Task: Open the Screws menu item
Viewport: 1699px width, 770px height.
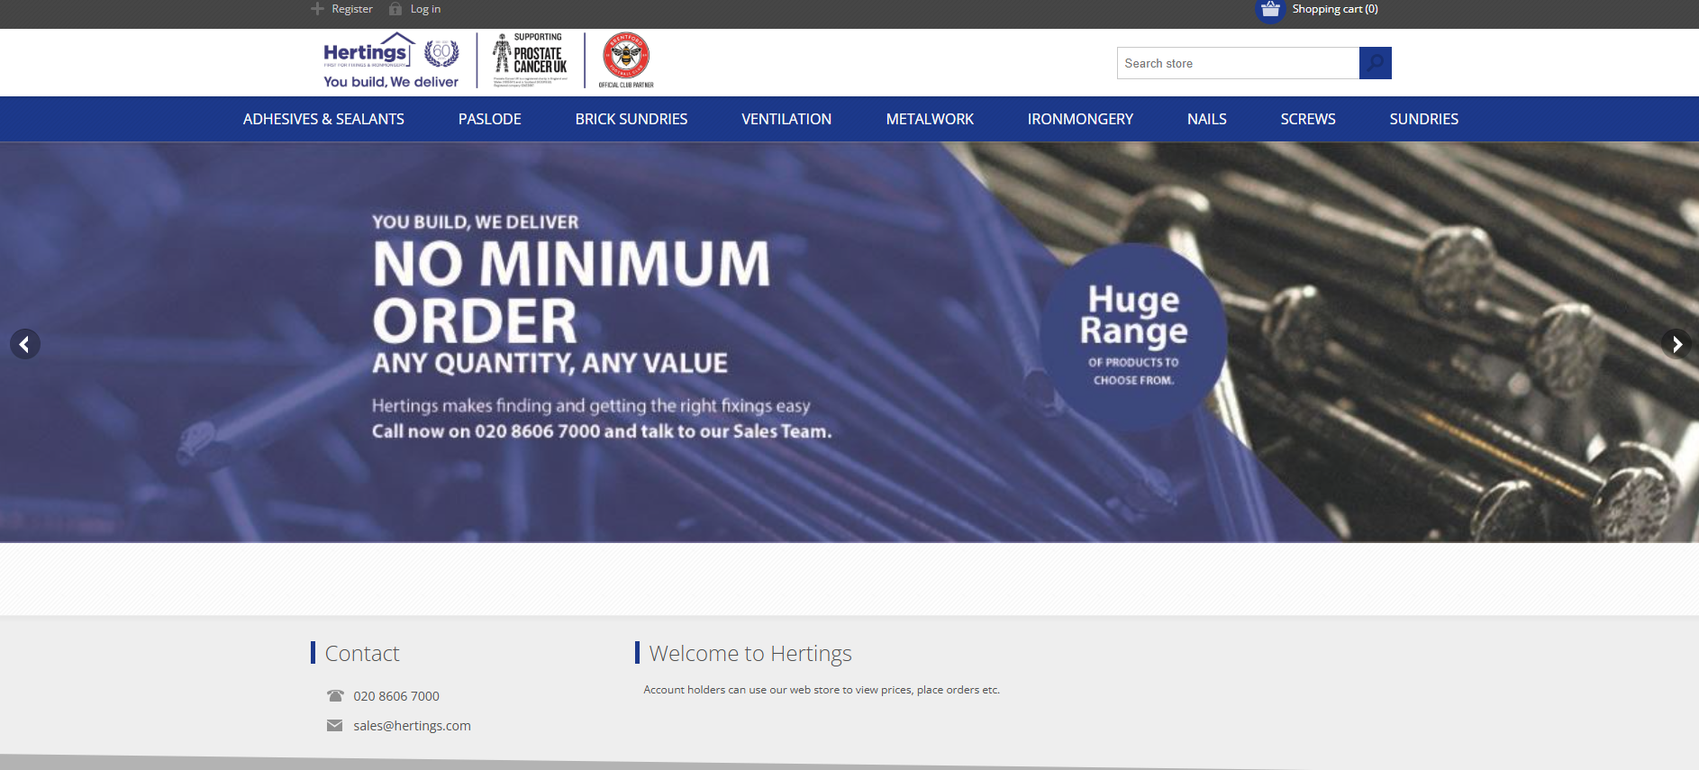Action: coord(1307,119)
